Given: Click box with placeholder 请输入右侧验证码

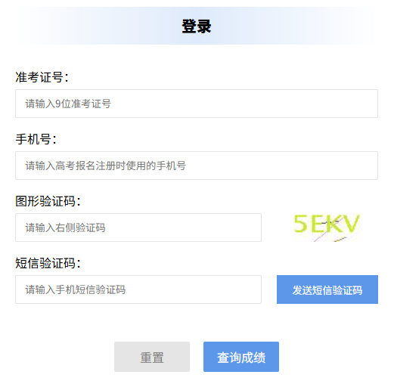Looking at the screenshot, I should tap(138, 228).
